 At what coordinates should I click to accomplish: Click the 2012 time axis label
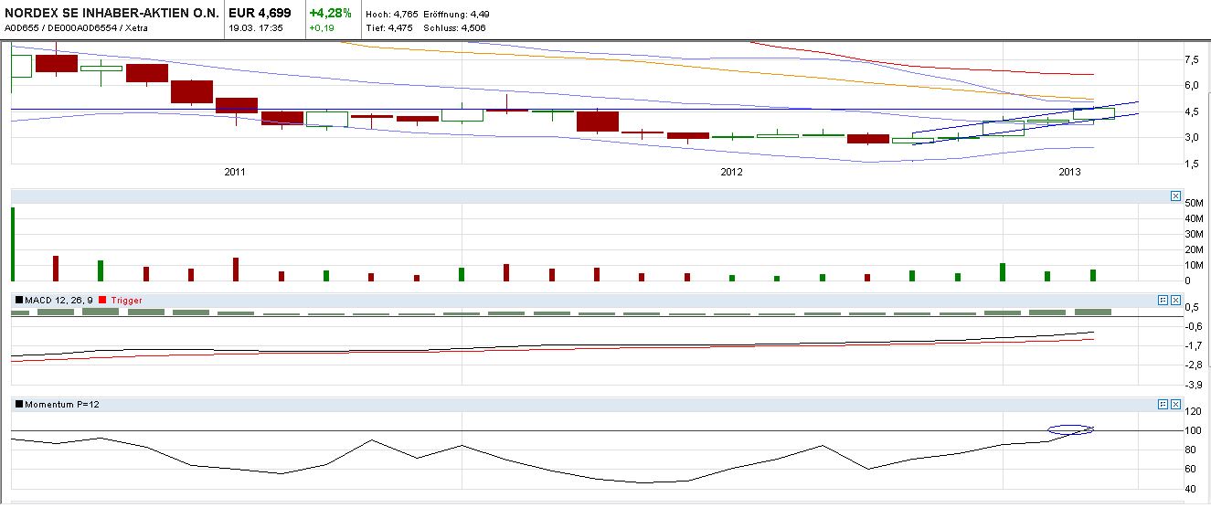pyautogui.click(x=731, y=172)
